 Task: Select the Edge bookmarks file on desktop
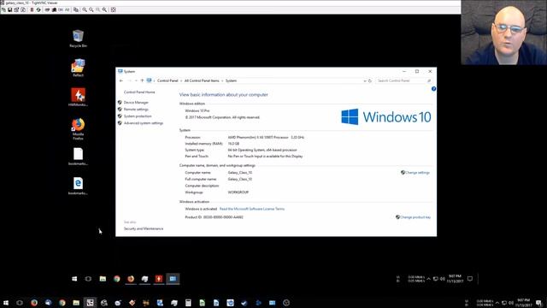pos(78,186)
